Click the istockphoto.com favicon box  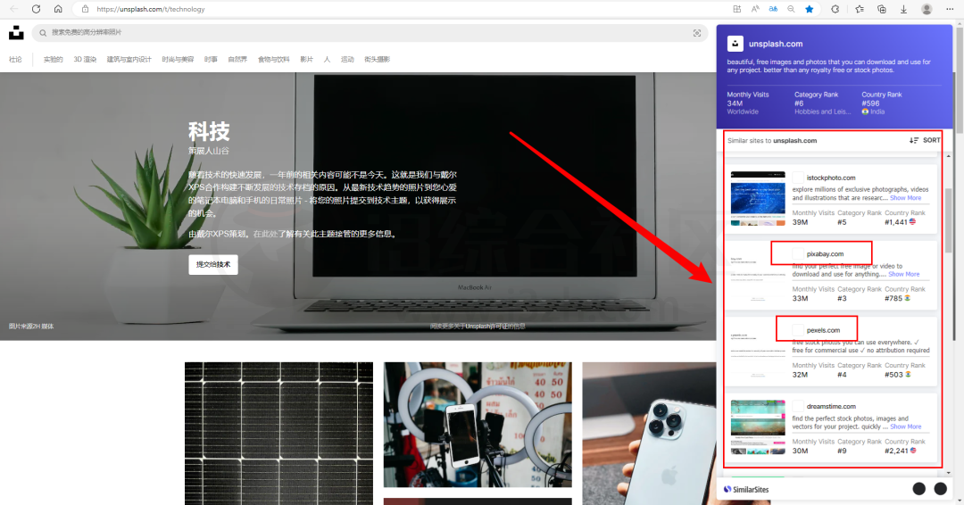coord(798,178)
